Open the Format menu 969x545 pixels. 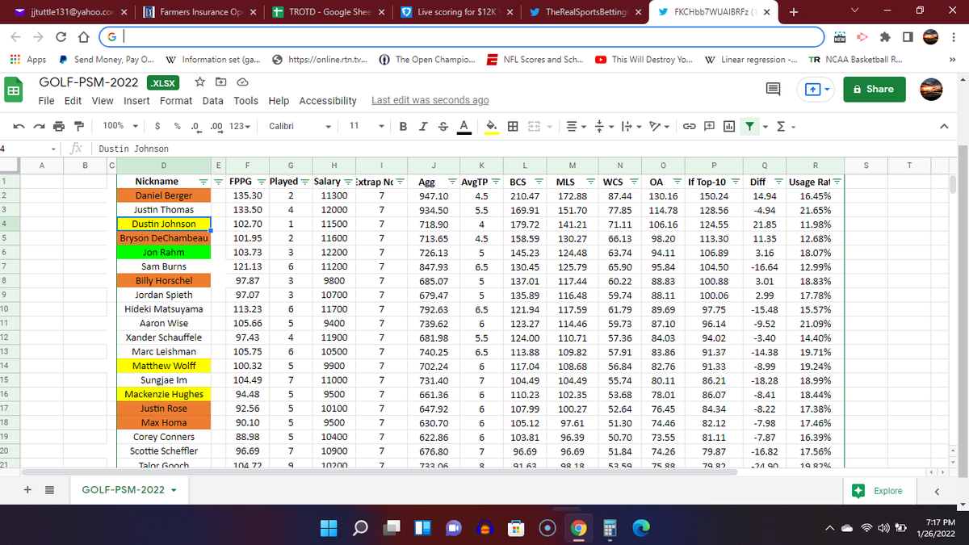(176, 101)
